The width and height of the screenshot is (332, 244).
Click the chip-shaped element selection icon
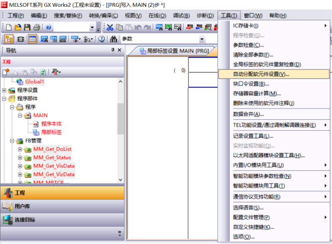click(21, 39)
